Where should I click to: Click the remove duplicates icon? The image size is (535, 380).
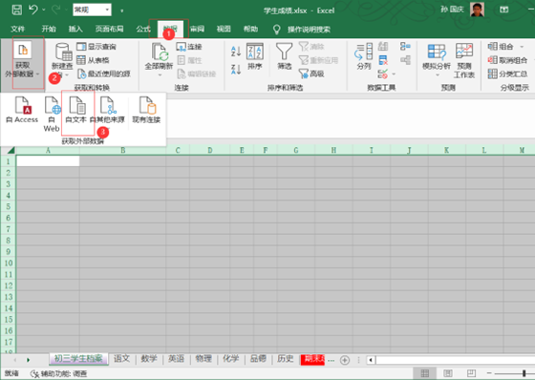(383, 60)
